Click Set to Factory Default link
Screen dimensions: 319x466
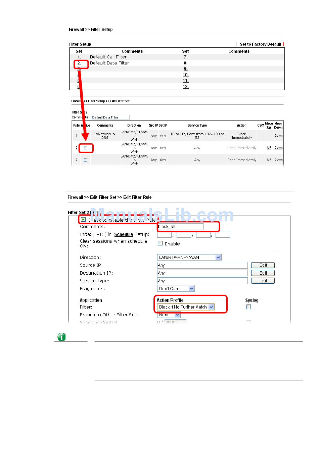point(260,44)
